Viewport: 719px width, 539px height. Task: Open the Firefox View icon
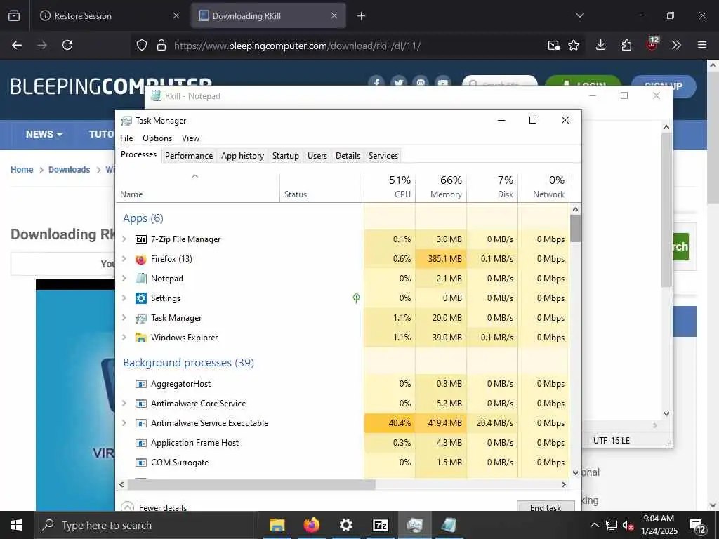14,15
